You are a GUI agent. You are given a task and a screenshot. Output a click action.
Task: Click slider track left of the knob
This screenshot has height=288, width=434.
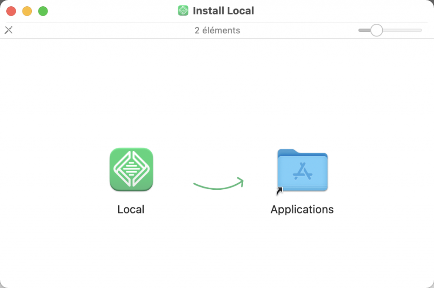[x=364, y=30]
